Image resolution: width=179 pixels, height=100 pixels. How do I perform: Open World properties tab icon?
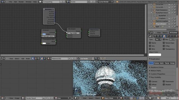pyautogui.click(x=161, y=36)
